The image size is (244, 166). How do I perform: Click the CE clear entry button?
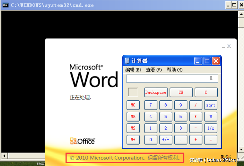tap(181, 92)
